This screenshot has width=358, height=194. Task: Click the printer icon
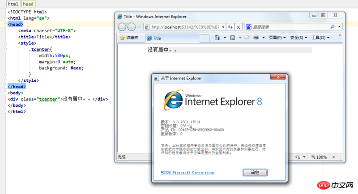point(256,38)
